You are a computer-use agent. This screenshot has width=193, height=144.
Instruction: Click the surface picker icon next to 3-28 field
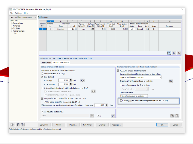[x=92, y=116]
